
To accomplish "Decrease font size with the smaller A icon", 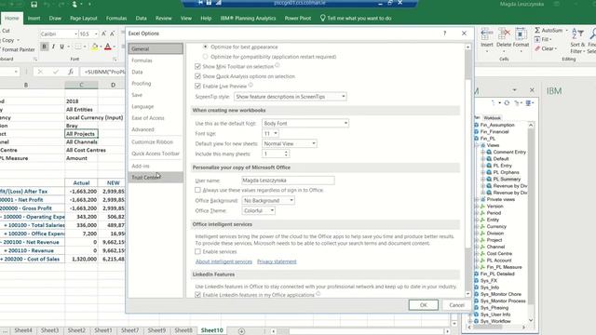I will (x=112, y=33).
